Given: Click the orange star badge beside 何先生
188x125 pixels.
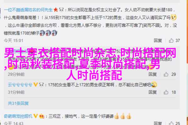Looking at the screenshot, I should [x=56, y=10].
